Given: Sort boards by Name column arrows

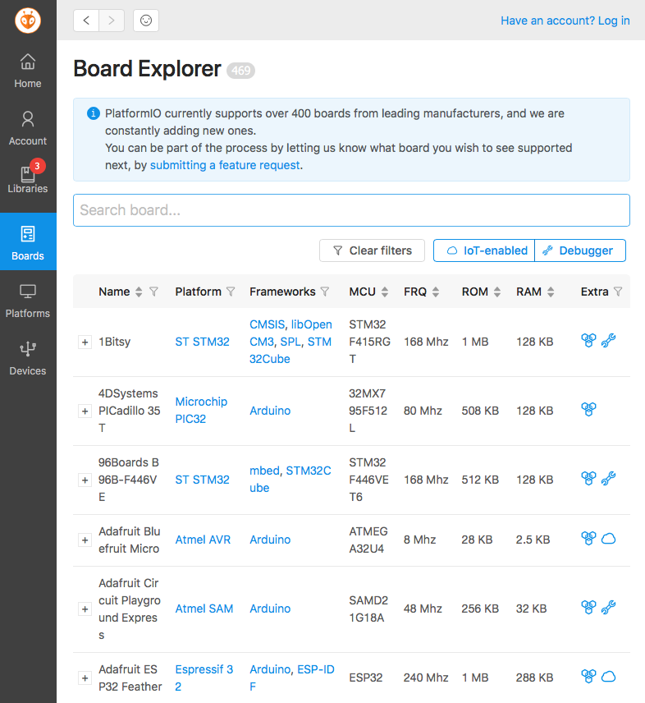Looking at the screenshot, I should (x=139, y=292).
